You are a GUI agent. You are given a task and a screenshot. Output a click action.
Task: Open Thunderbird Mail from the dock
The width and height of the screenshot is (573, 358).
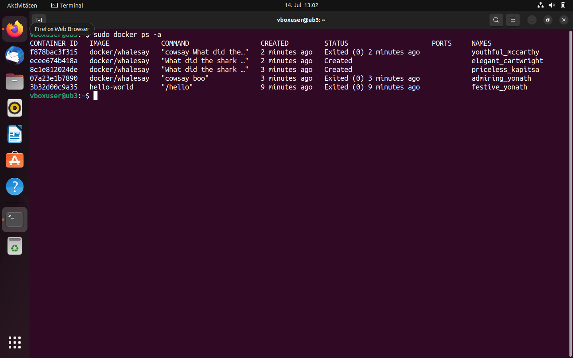[x=15, y=55]
